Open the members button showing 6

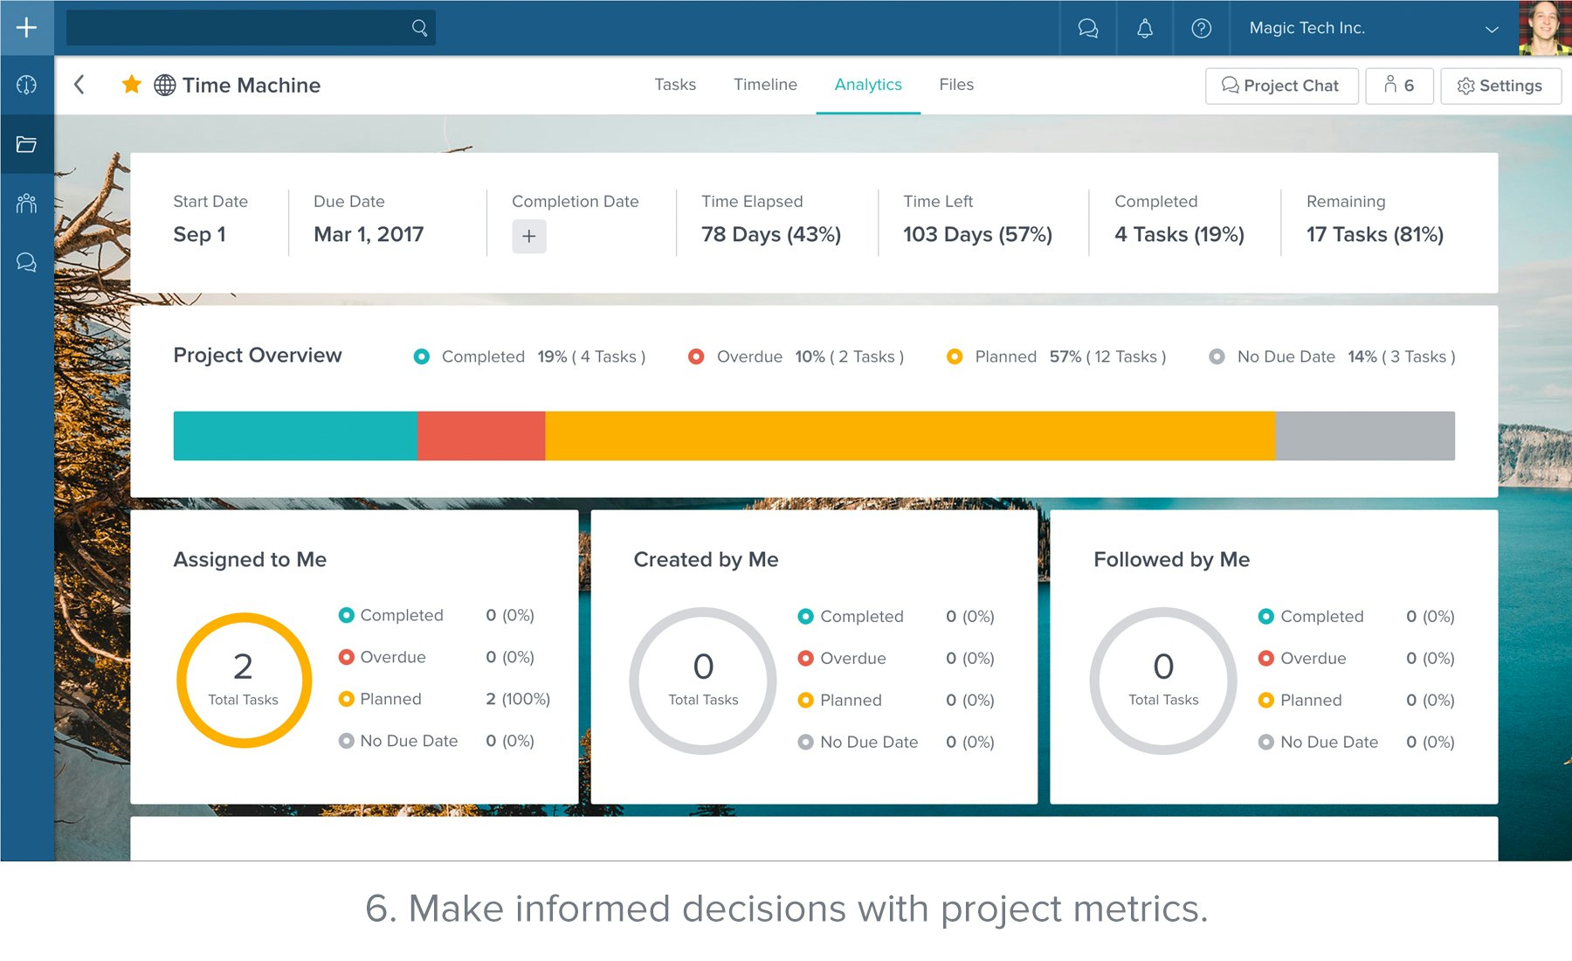[x=1399, y=86]
